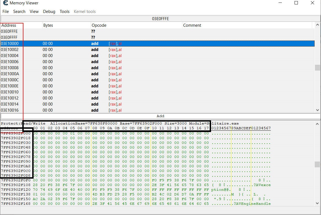Open the Tools menu
The height and width of the screenshot is (215, 321).
click(64, 12)
